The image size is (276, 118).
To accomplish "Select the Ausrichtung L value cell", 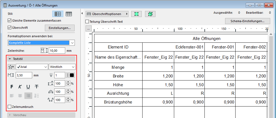I will pyautogui.click(x=158, y=93).
